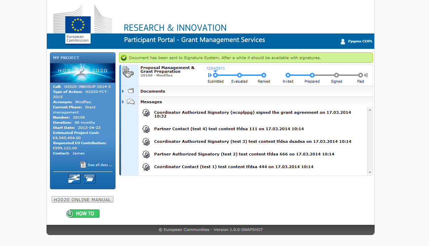429x246 pixels.
Task: Click the 28108 - Mindflex subtitle
Action: coord(157,76)
